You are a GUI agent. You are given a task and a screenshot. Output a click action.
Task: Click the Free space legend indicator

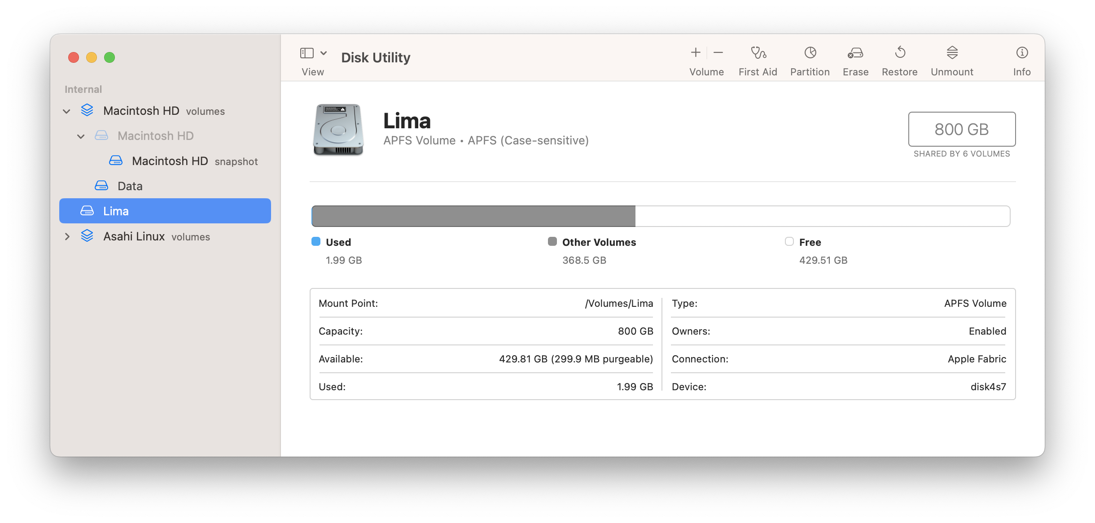[788, 242]
